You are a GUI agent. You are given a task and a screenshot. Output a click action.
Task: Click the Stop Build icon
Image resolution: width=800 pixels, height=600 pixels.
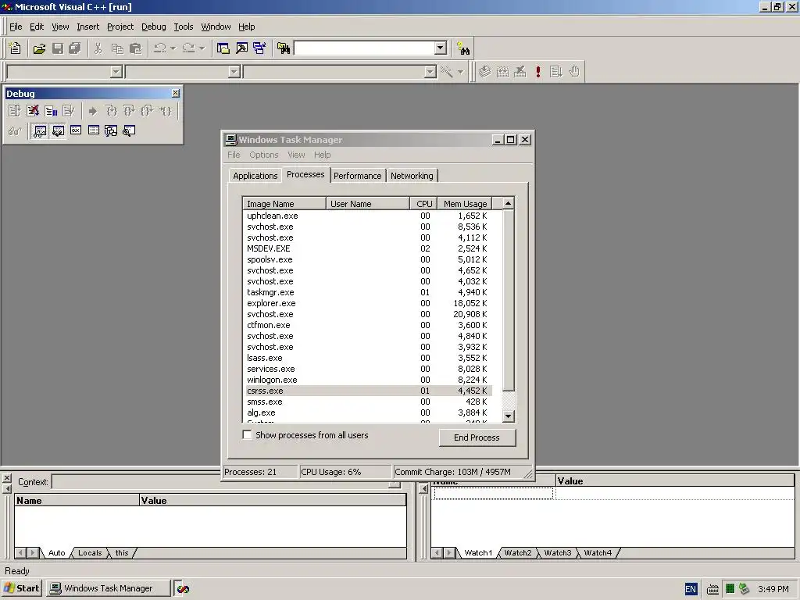(520, 71)
